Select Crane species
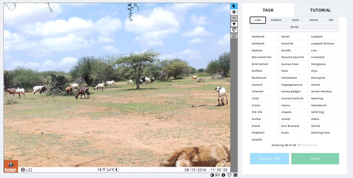353x178 pixels. (265, 105)
